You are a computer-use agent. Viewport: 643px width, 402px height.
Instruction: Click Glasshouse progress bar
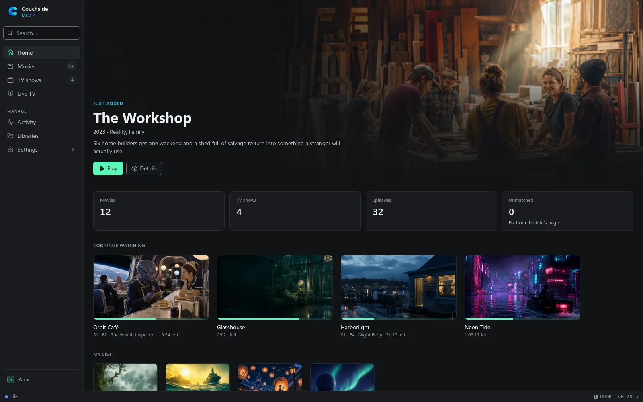[275, 319]
